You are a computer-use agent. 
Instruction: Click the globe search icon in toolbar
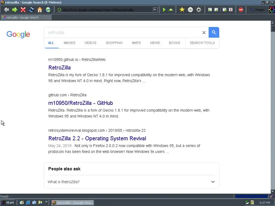(48, 10)
